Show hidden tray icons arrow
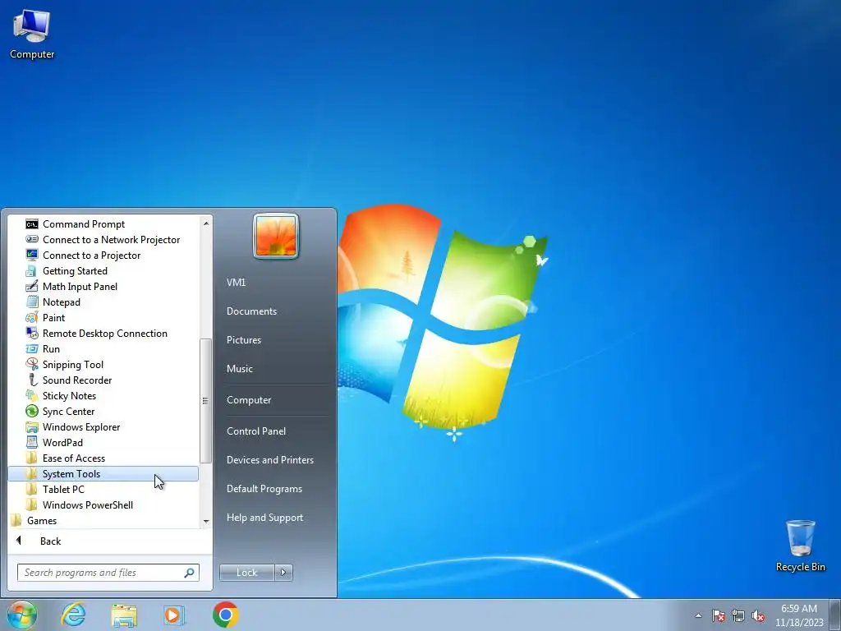Viewport: 841px width, 631px height. (698, 615)
